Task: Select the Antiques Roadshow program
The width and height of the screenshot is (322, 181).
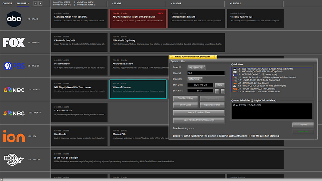Action: [x=139, y=66]
